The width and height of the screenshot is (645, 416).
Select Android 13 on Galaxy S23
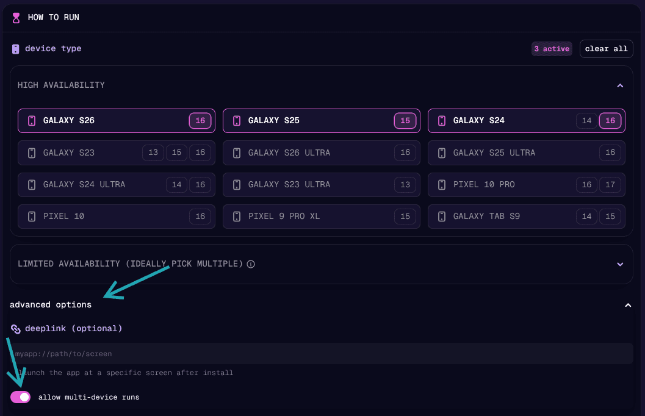153,152
